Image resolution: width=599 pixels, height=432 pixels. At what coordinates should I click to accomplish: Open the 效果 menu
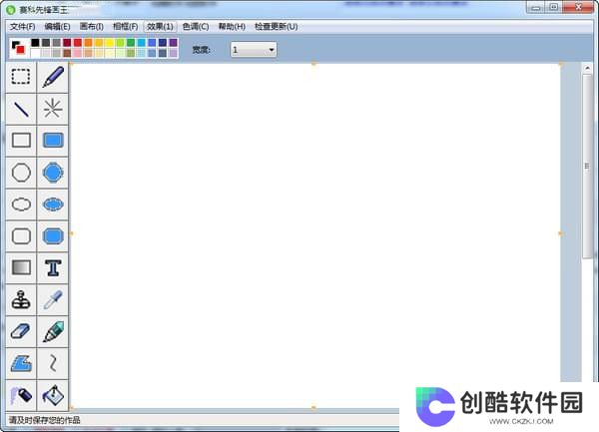pos(160,27)
